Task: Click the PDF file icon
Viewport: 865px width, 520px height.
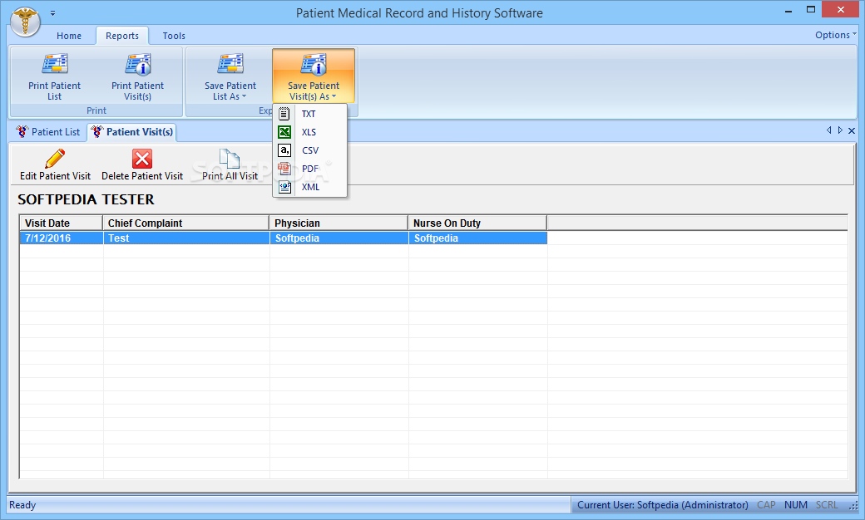Action: pyautogui.click(x=284, y=169)
